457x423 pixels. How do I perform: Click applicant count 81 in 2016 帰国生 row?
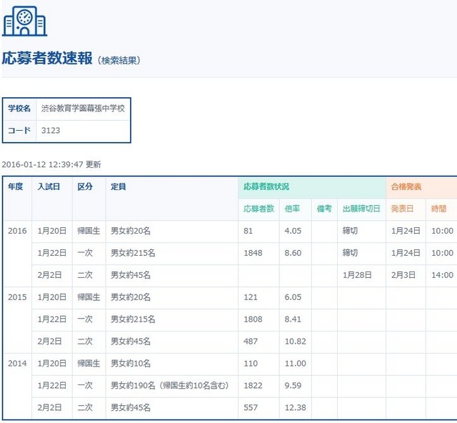(248, 231)
